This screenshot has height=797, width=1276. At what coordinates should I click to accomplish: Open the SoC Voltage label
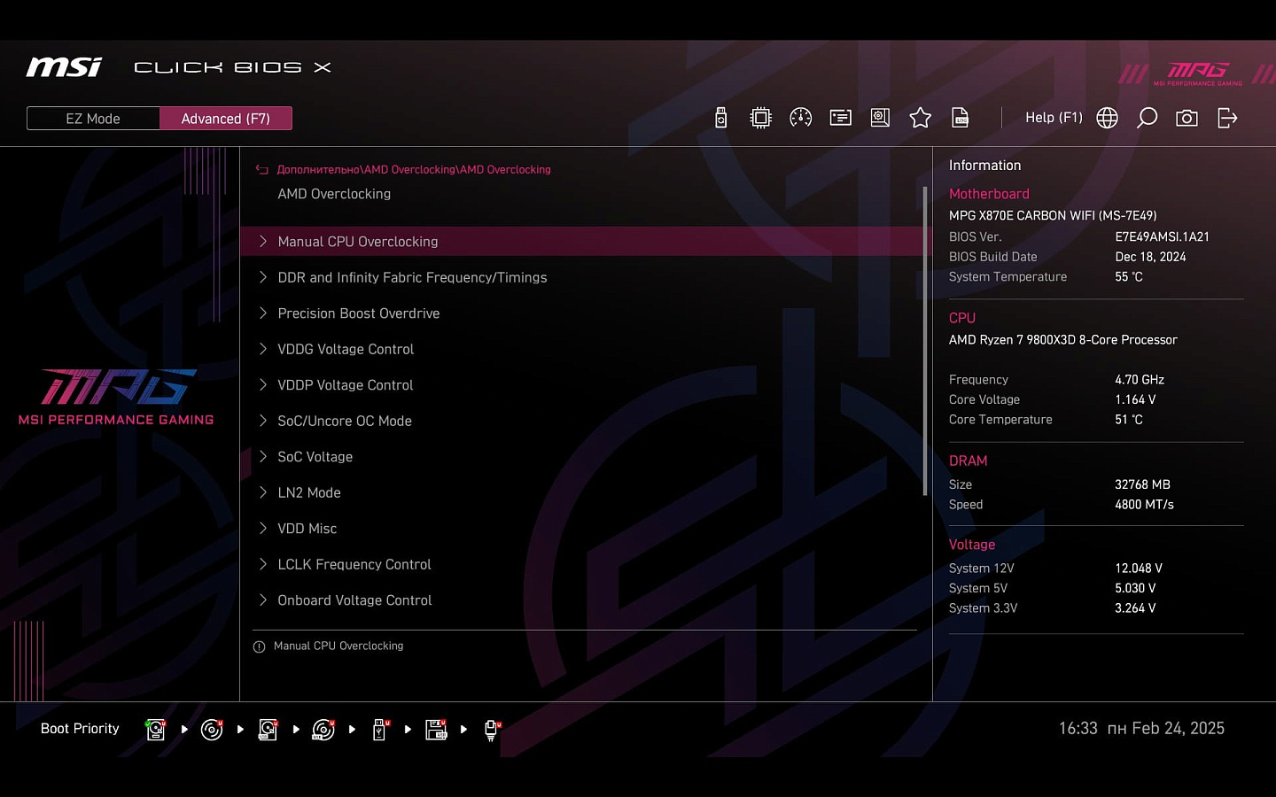315,457
